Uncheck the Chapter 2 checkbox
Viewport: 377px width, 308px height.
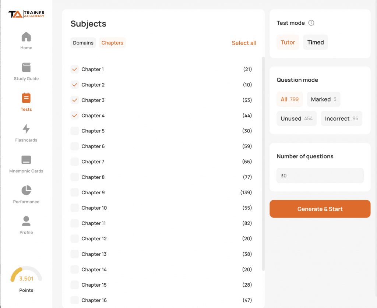pyautogui.click(x=75, y=85)
